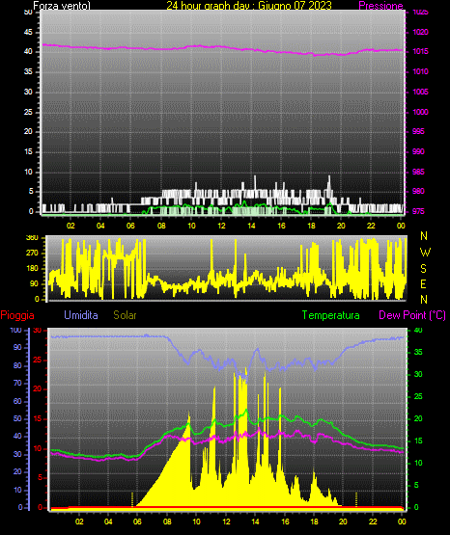Click the S wind direction label
Image resolution: width=450 pixels, height=535 pixels.
click(x=423, y=269)
